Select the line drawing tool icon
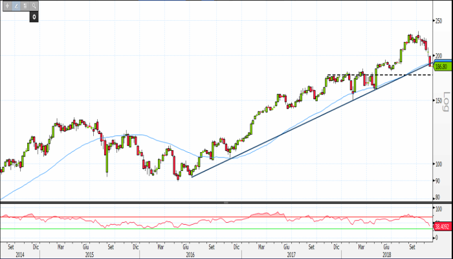 click(x=15, y=5)
